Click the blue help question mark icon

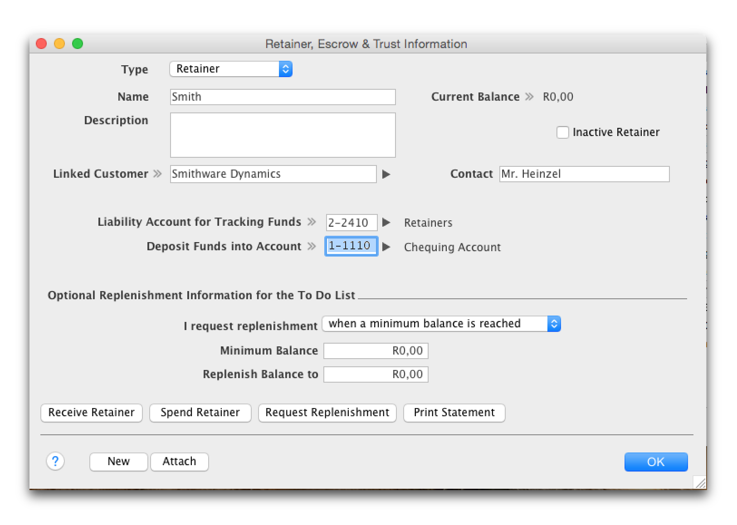pos(55,462)
